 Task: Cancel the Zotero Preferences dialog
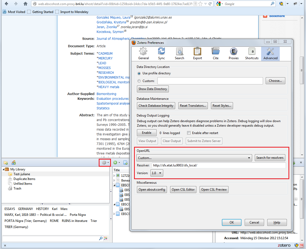point(254,222)
